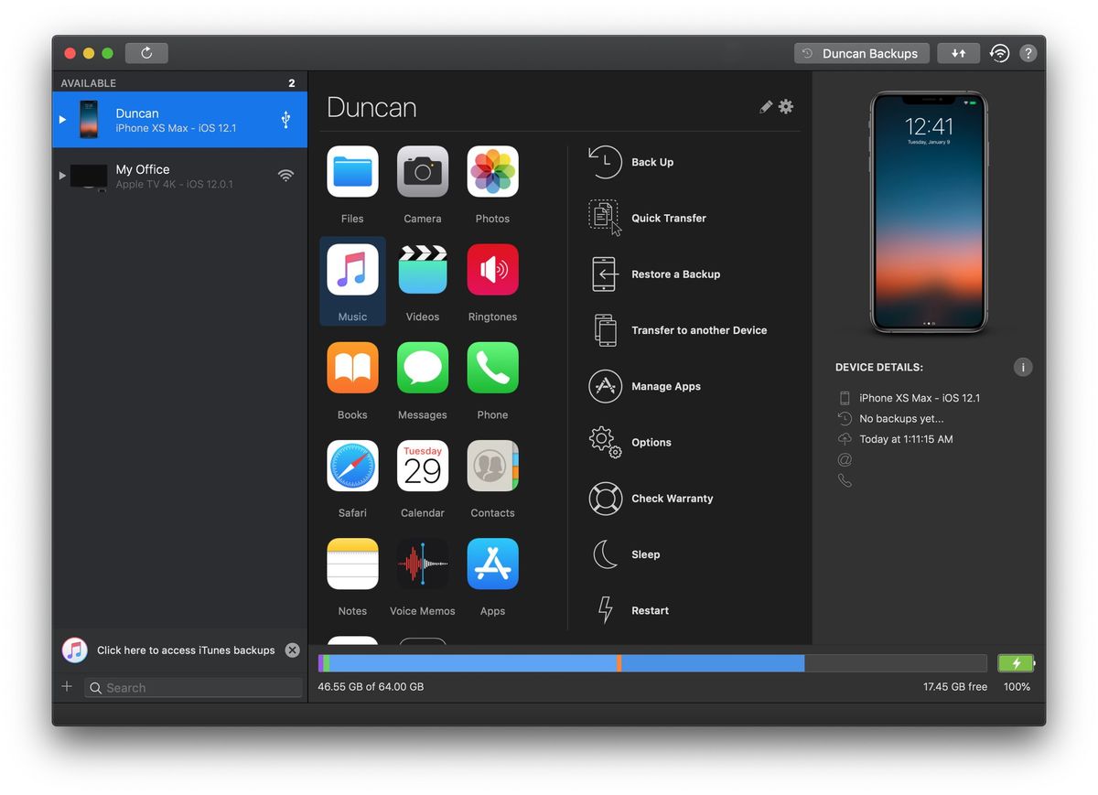Screen dimensions: 1098x795
Task: Open device Options
Action: (x=630, y=442)
